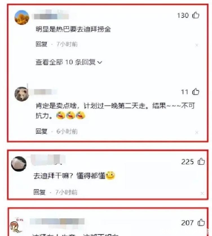
Task: Like the comment with 207 likes
Action: tap(201, 222)
